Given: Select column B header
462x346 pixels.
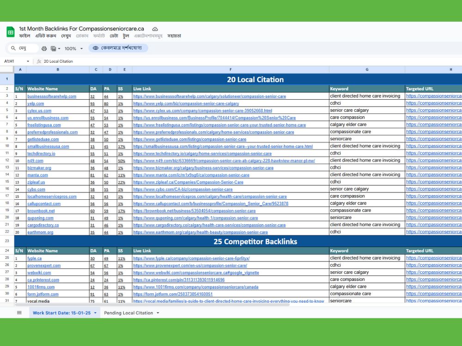Looking at the screenshot, I should tap(58, 70).
